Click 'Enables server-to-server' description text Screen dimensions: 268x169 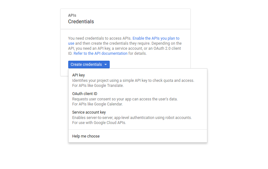[x=132, y=118]
